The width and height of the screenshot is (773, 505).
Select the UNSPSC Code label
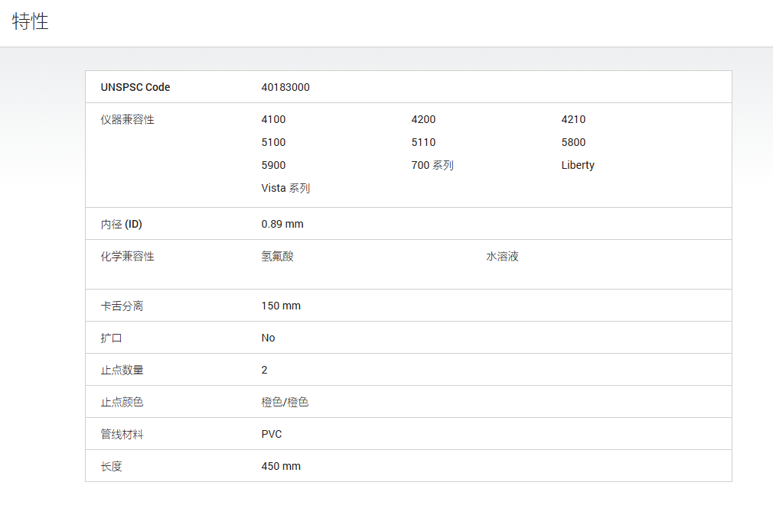[x=135, y=87]
